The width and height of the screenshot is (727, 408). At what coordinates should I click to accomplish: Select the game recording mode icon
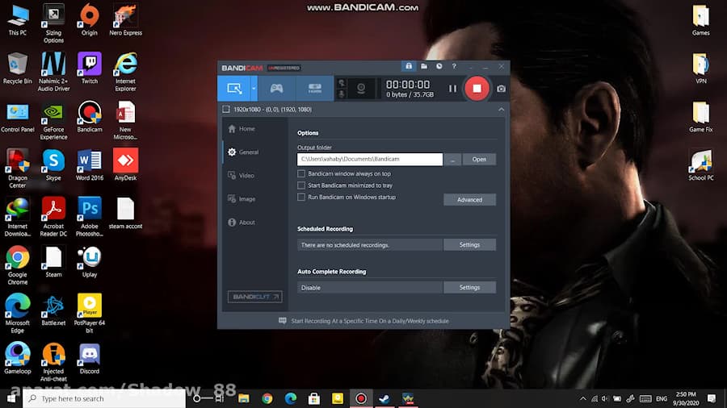[x=276, y=88]
